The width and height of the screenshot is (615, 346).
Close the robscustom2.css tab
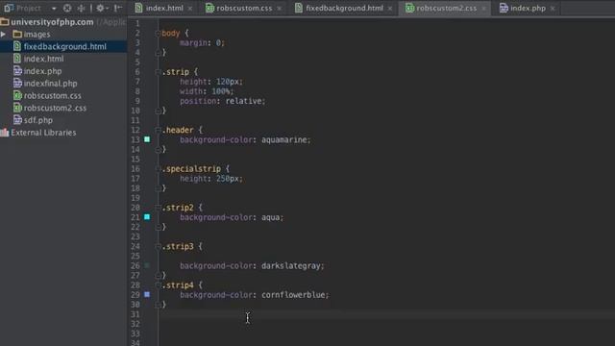tap(483, 9)
